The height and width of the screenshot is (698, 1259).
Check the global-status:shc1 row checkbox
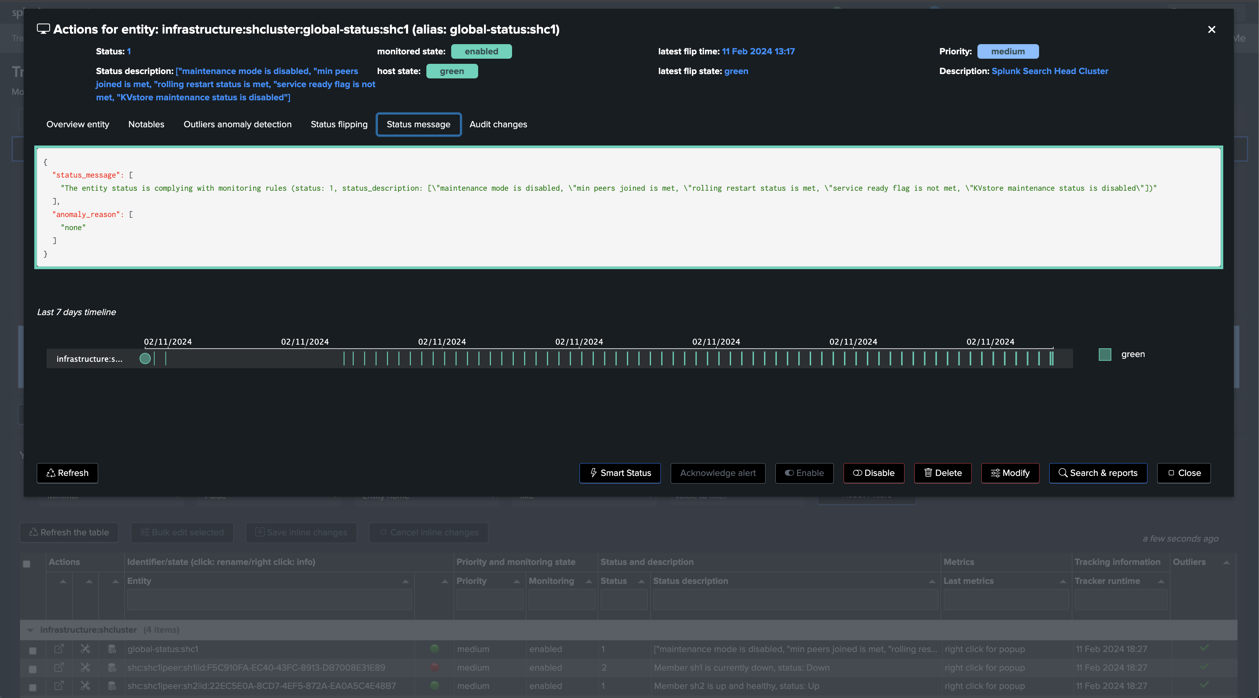click(32, 651)
